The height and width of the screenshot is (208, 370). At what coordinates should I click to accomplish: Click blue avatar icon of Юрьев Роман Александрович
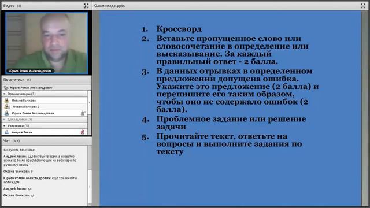pos(7,113)
